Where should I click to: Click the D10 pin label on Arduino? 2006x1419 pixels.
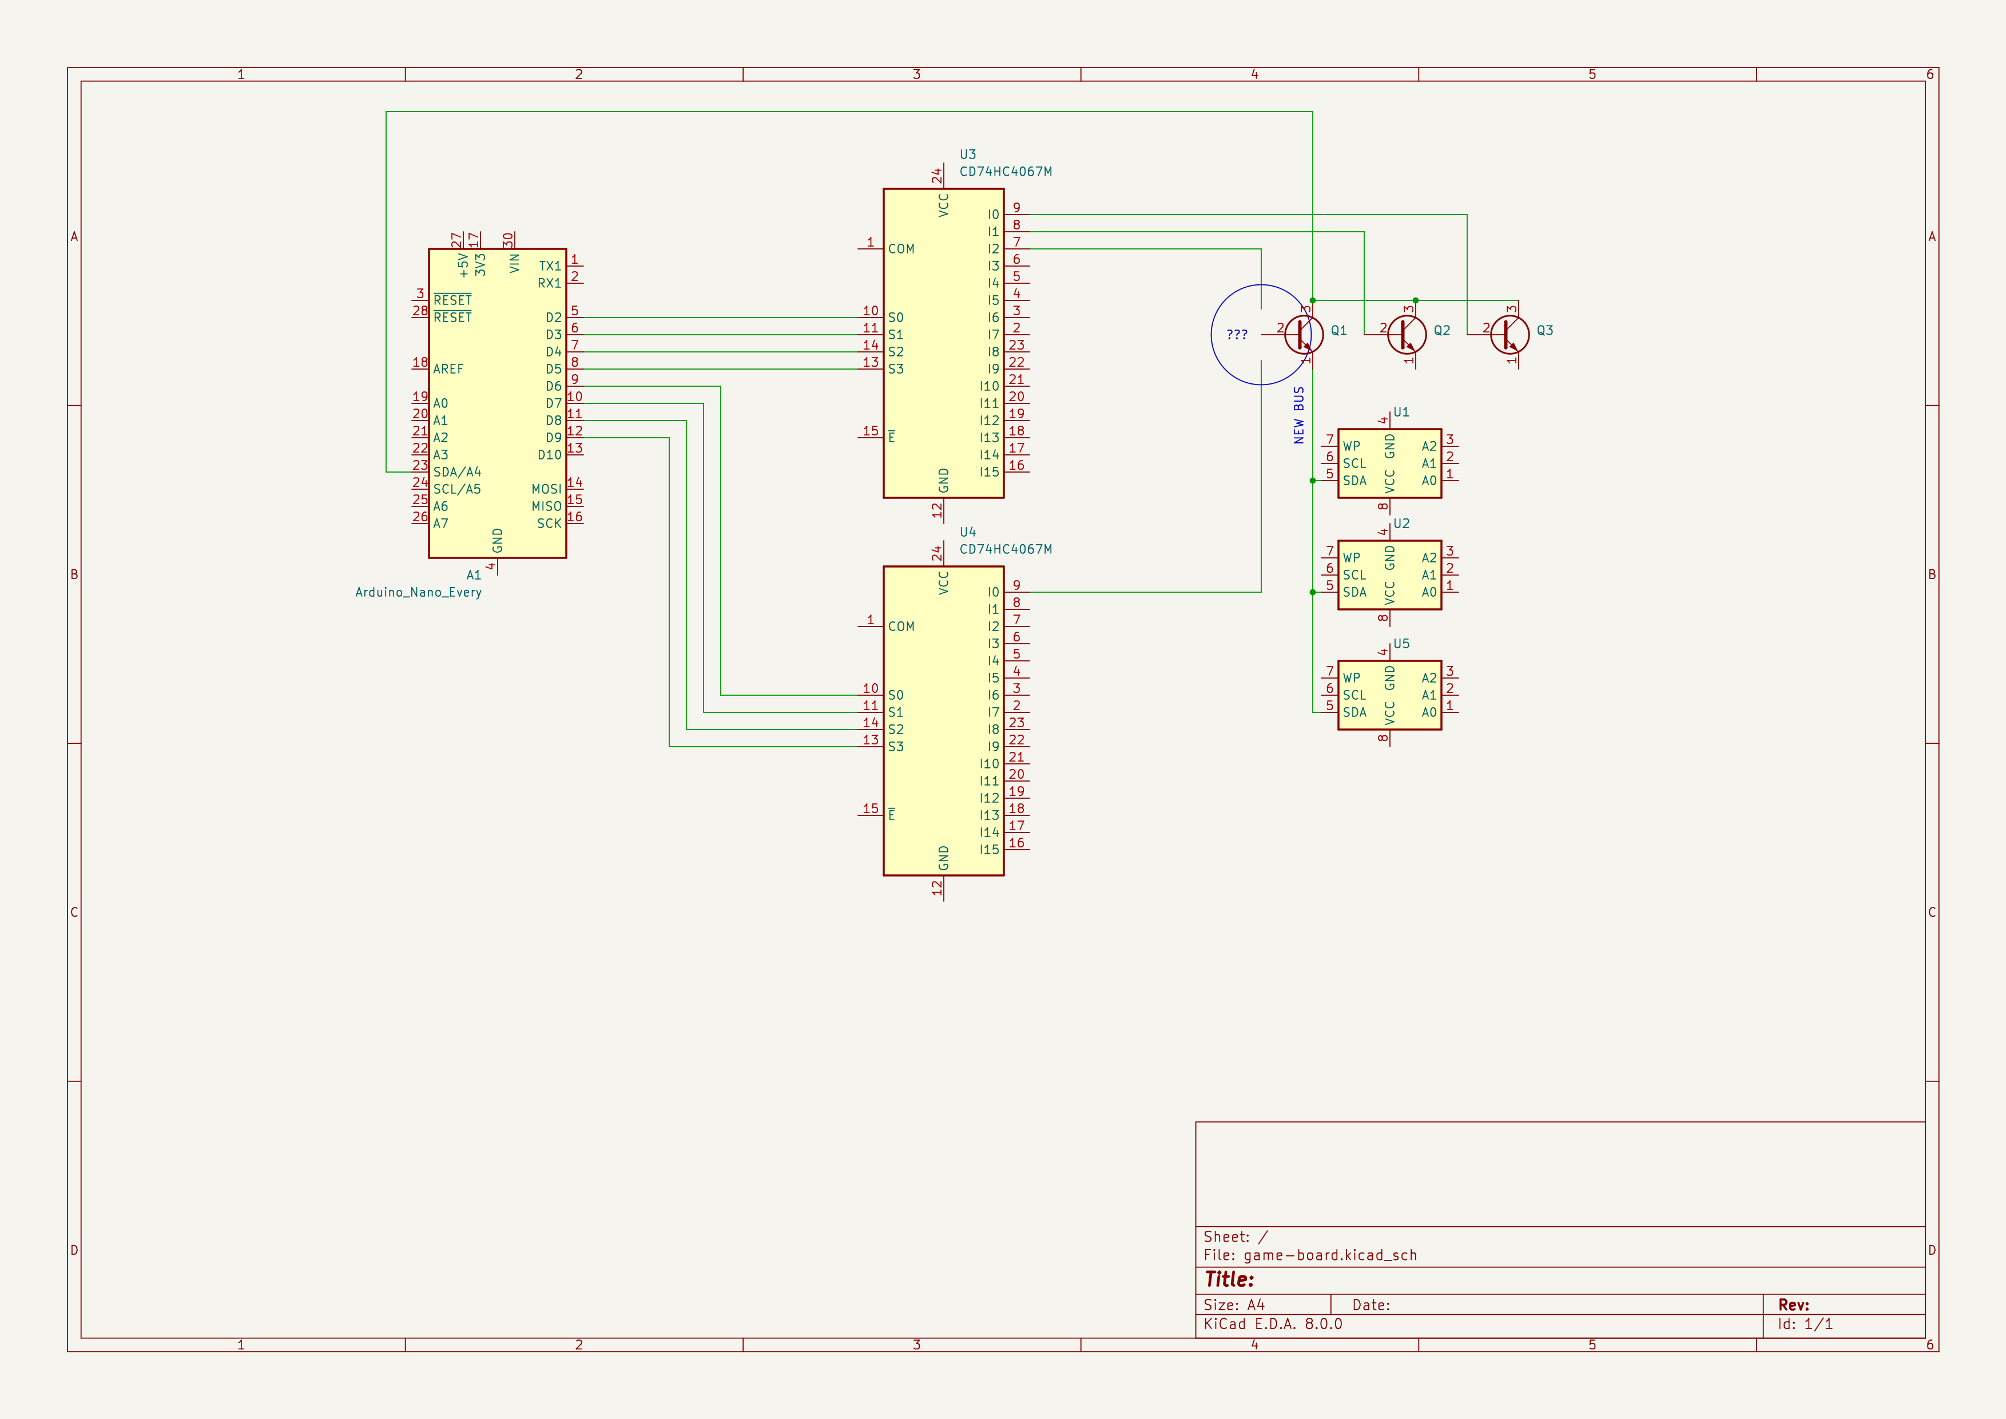coord(550,454)
